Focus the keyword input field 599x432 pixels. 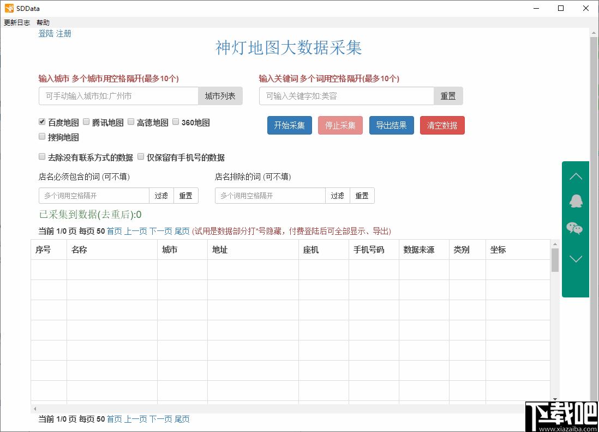[x=346, y=96]
